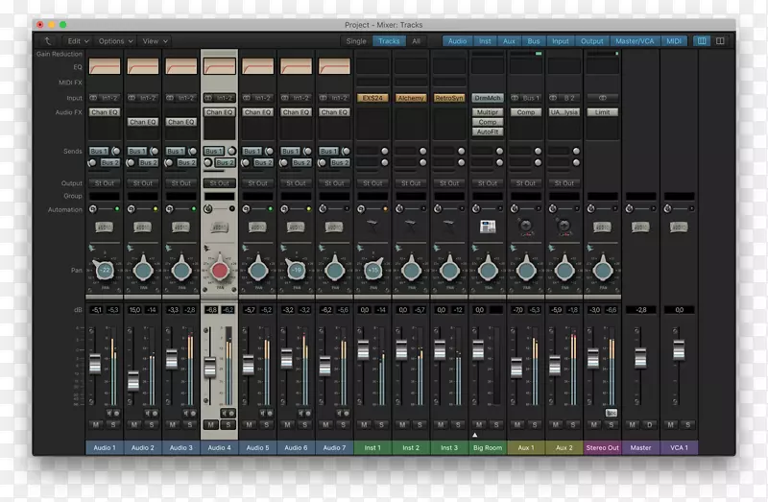Toggle the Master/VCA filter button
Screen dimensions: 768x502
(636, 41)
